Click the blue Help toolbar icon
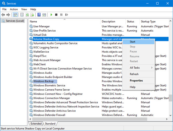 [x=39, y=15]
